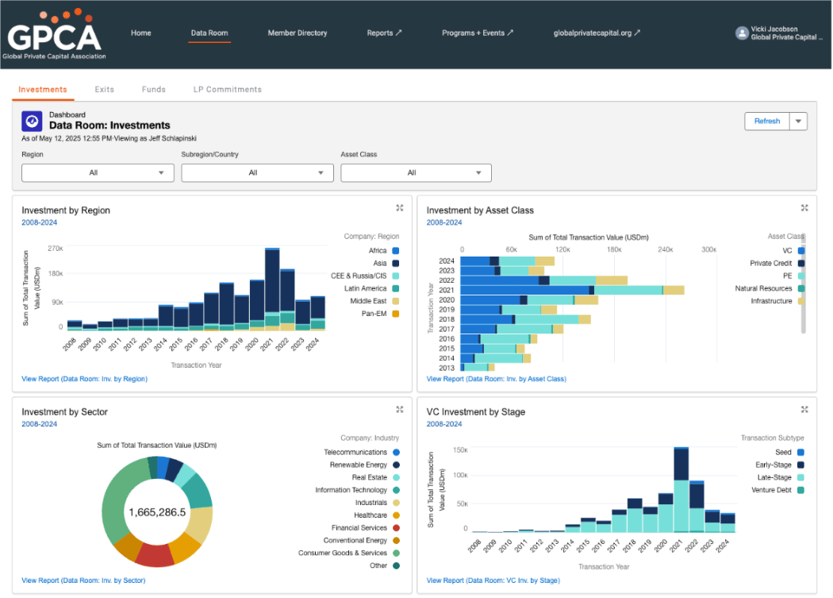Switch to the Exits tab

pos(104,90)
